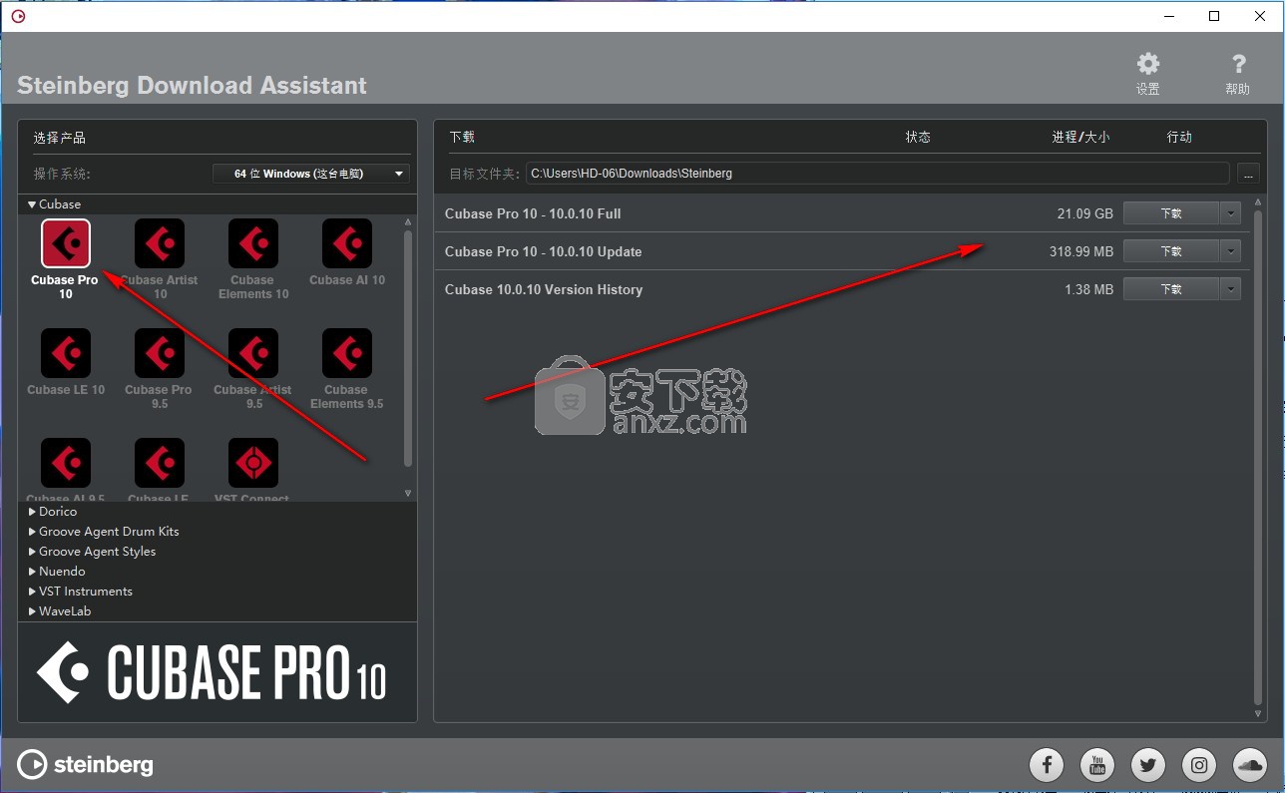Select the Cubase LE 10 icon
This screenshot has width=1285, height=793.
pyautogui.click(x=66, y=354)
